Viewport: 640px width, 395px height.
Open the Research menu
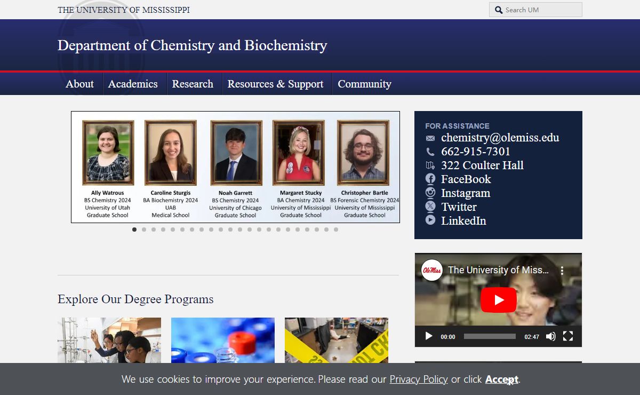193,84
